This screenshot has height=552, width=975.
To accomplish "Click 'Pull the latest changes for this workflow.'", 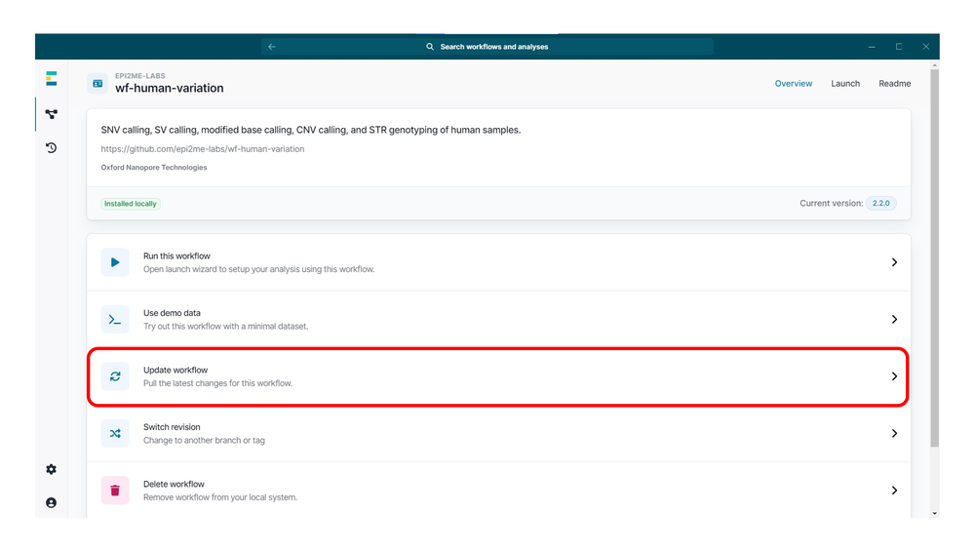I will pyautogui.click(x=217, y=383).
